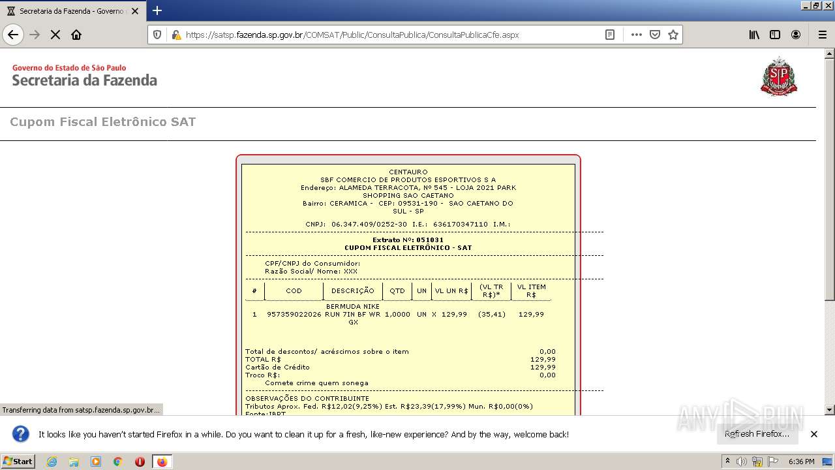Open Action Center flag icon
835x470 pixels.
click(x=773, y=462)
